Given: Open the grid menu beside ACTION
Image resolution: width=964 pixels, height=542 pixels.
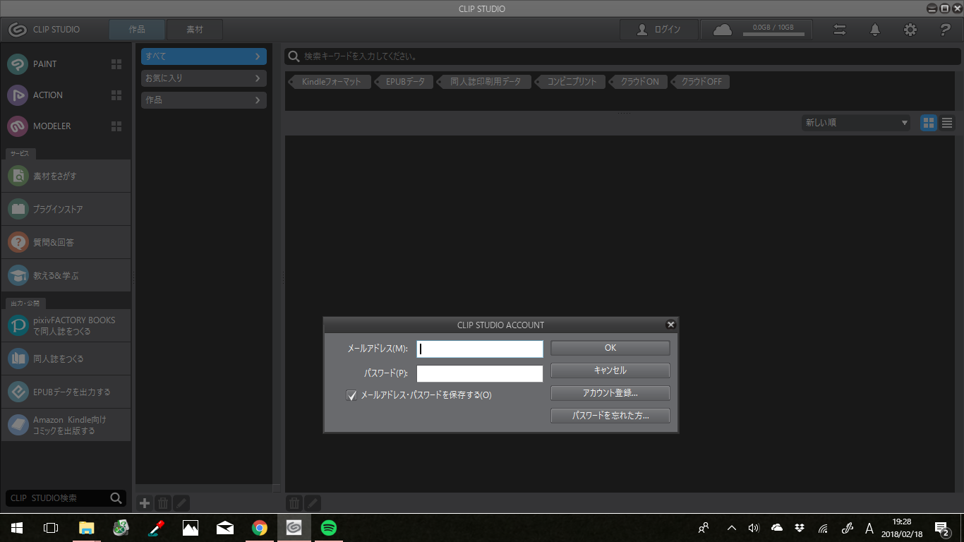Looking at the screenshot, I should pos(116,95).
